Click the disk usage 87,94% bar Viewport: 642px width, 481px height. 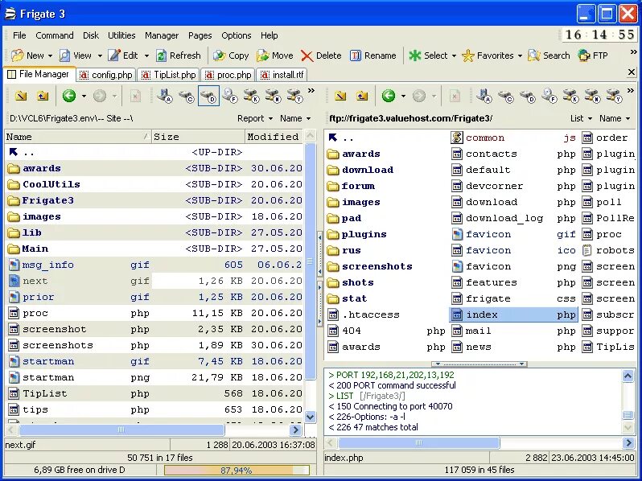tap(237, 471)
